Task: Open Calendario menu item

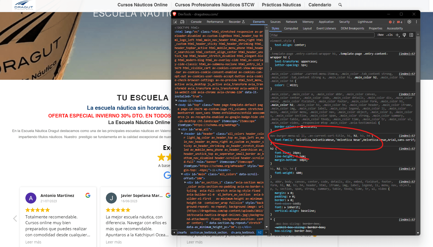Action: click(x=320, y=5)
